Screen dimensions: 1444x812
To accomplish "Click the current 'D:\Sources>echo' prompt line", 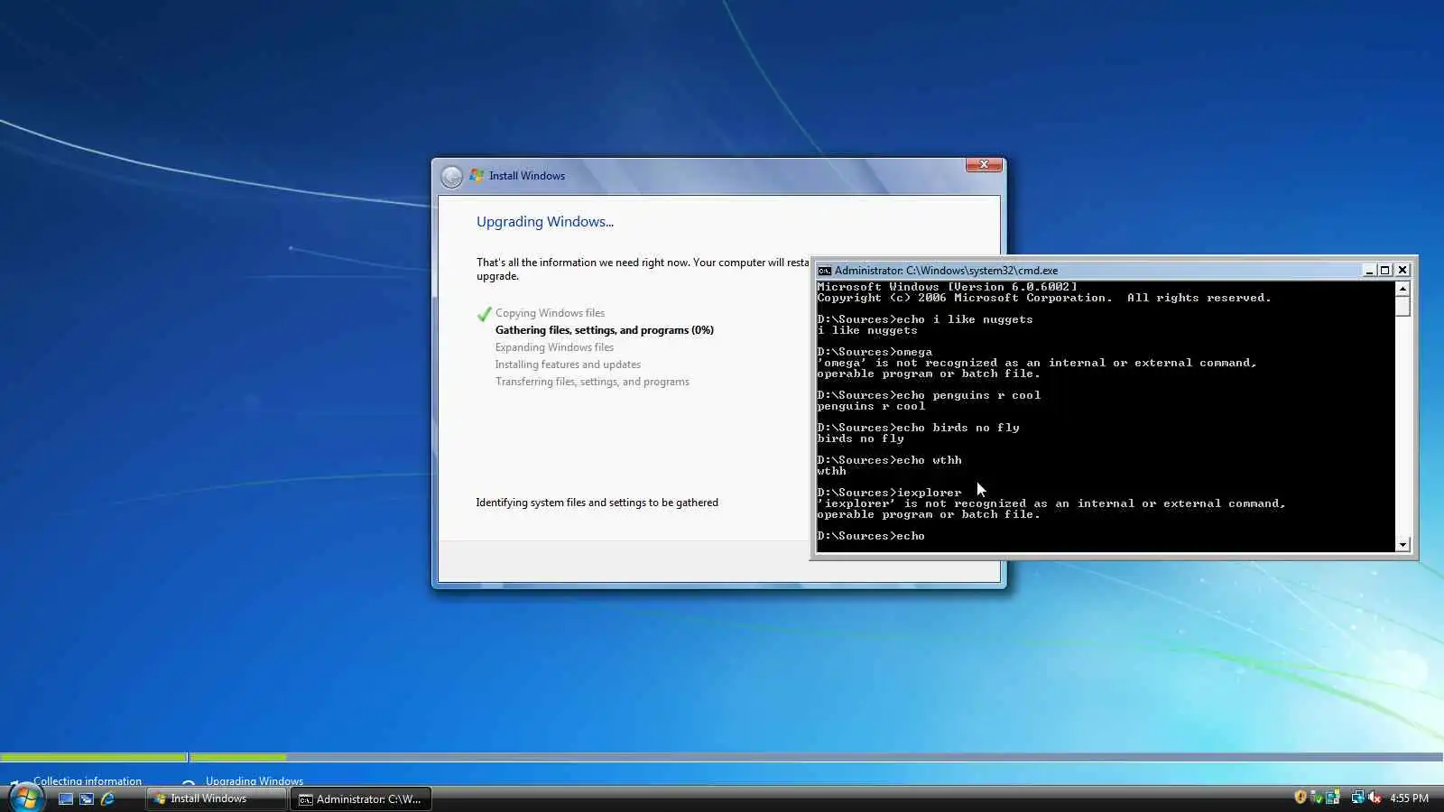I will point(871,536).
